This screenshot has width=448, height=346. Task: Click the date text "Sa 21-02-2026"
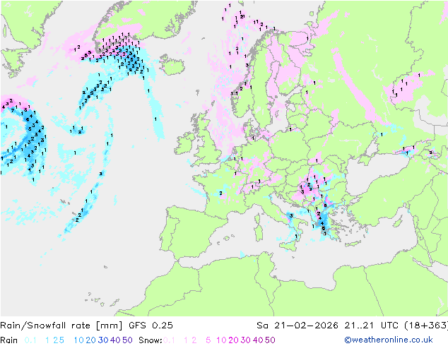(x=297, y=326)
